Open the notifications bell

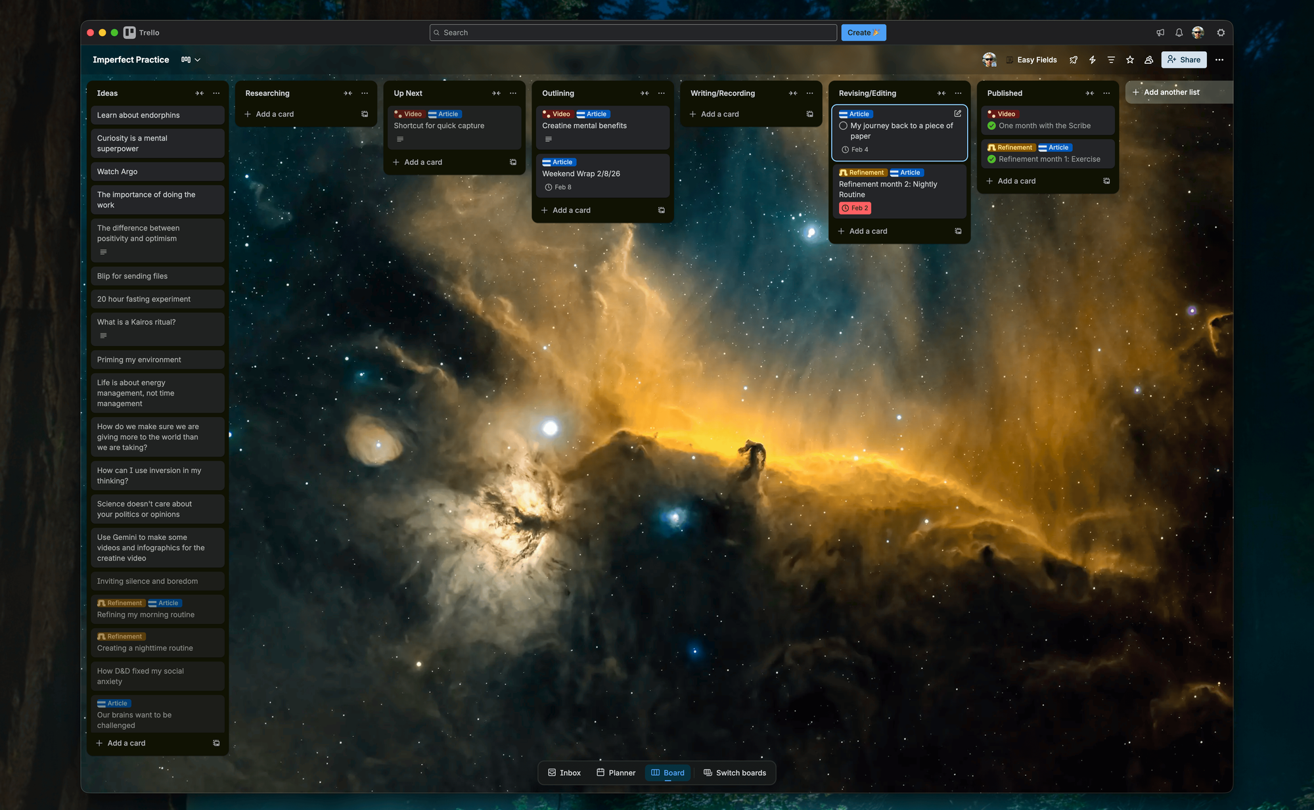tap(1179, 32)
